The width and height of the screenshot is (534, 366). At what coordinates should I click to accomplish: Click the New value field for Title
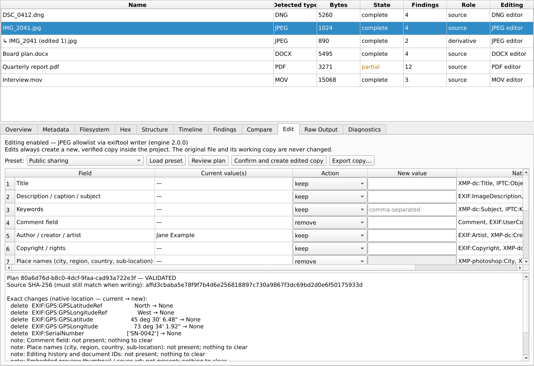[x=412, y=183]
